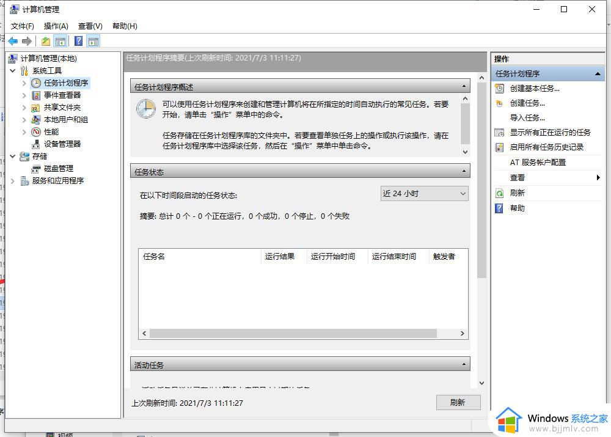Open the 近 24 小时 time range dropdown
This screenshot has width=611, height=437.
[x=425, y=194]
